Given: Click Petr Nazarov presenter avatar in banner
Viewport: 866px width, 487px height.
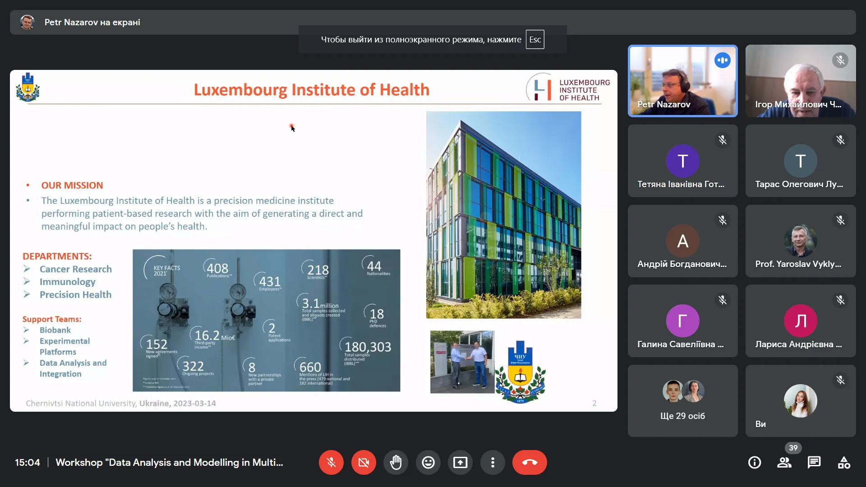Looking at the screenshot, I should coord(27,22).
